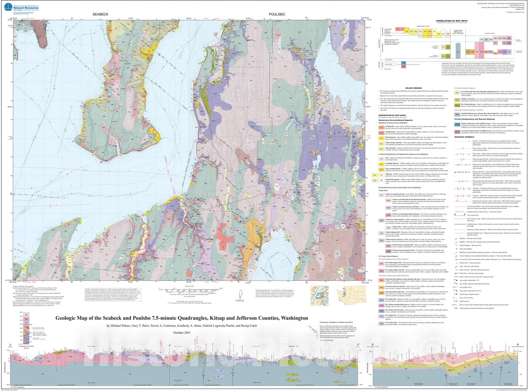Click the A–A' cross section line symbol

click(x=460, y=215)
